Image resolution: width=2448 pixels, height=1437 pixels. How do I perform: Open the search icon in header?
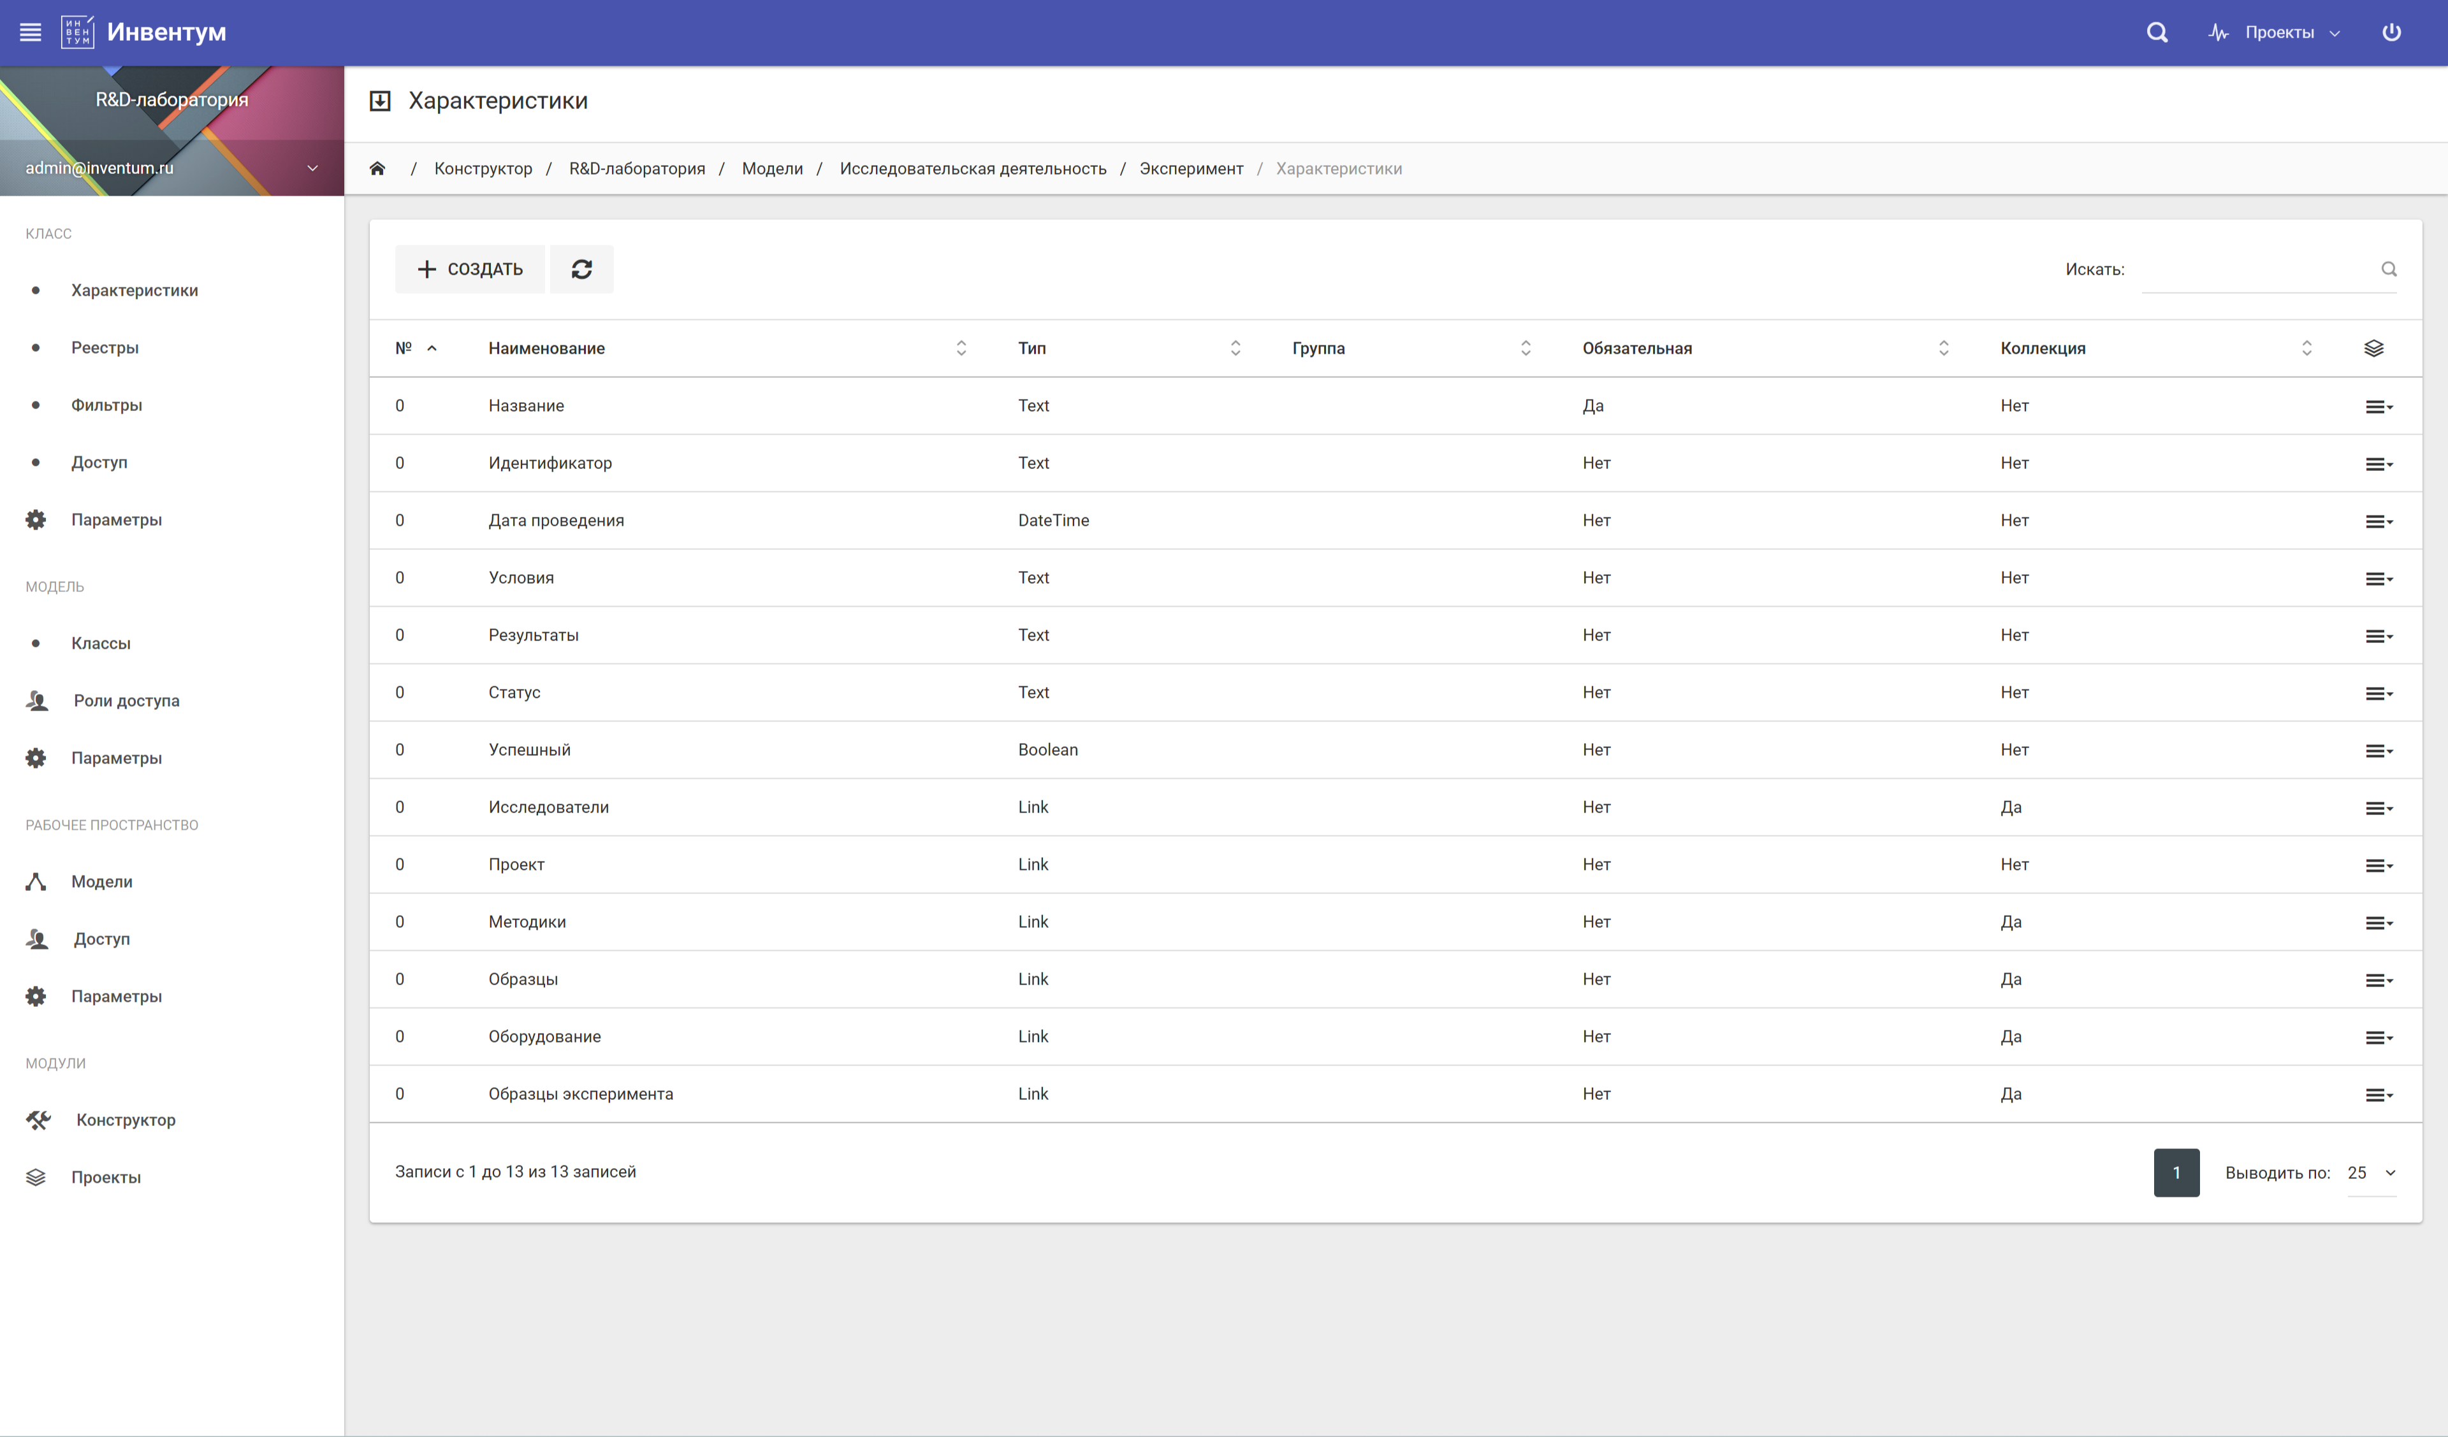(2157, 33)
